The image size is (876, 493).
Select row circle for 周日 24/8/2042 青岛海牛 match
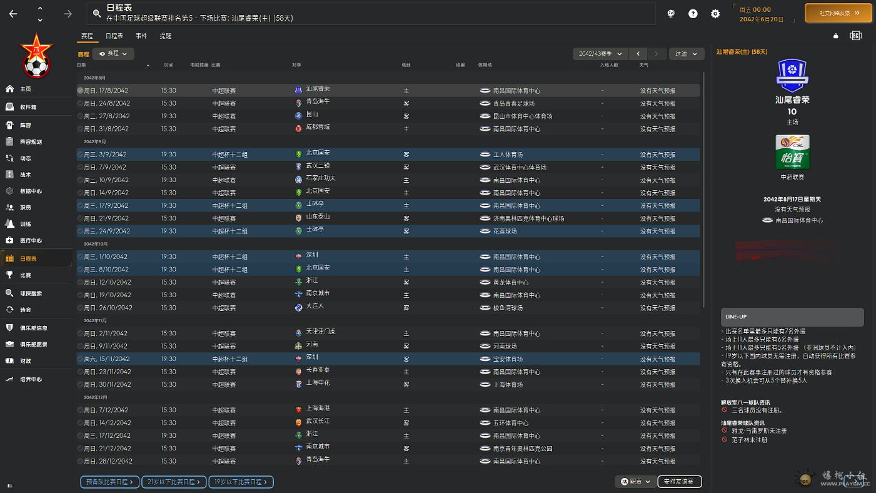tap(80, 104)
